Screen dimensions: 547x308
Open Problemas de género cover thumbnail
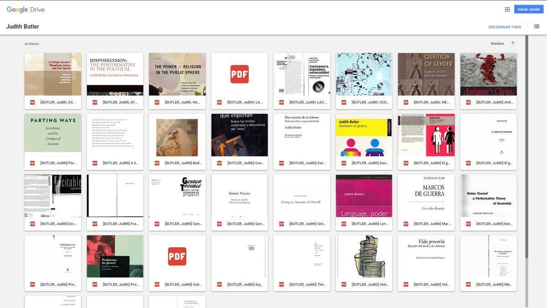pos(115,256)
